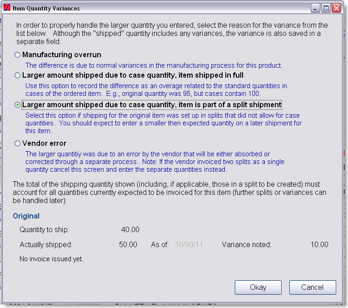This screenshot has width=348, height=308.
Task: Click the Vendor error label text
Action: tap(44, 144)
